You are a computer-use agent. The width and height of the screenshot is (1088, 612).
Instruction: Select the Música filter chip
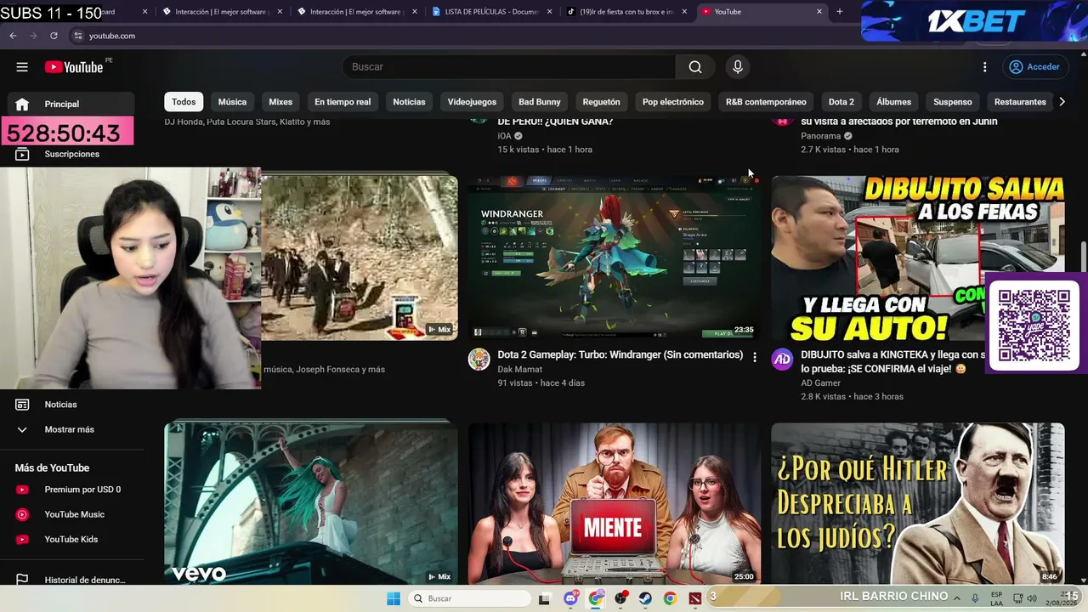(232, 102)
